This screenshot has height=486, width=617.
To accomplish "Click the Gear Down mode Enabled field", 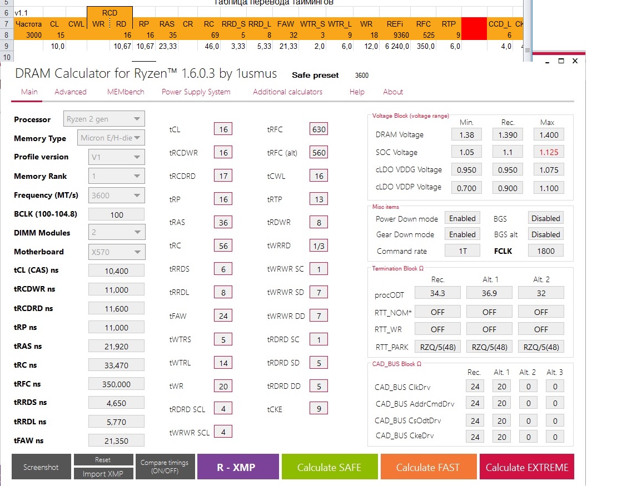I will tap(462, 234).
